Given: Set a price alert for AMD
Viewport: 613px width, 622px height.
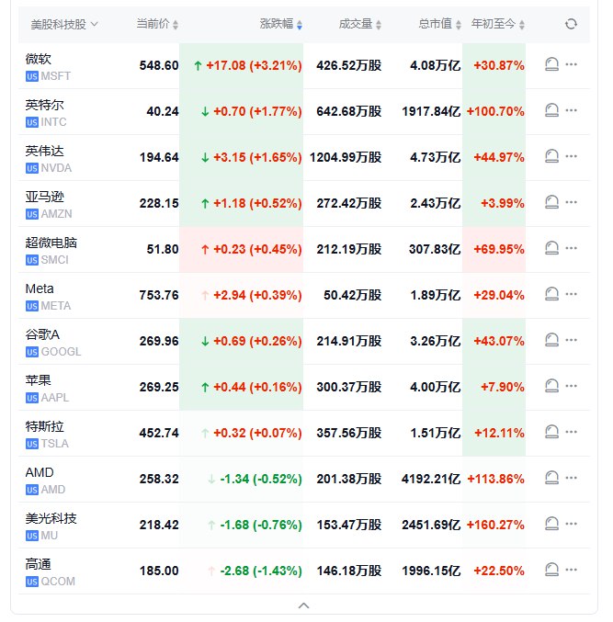Looking at the screenshot, I should point(551,478).
